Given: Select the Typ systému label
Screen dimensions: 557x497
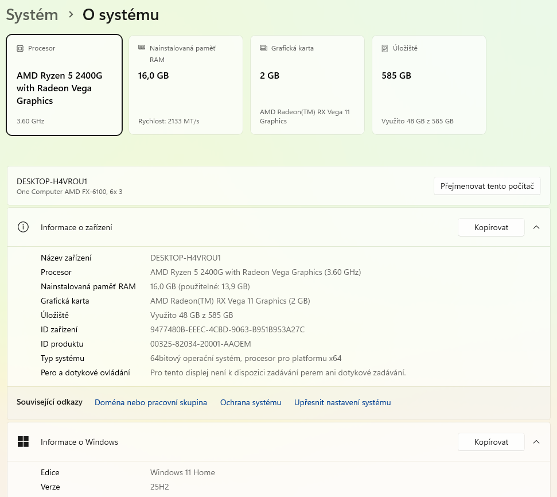Looking at the screenshot, I should coord(63,358).
